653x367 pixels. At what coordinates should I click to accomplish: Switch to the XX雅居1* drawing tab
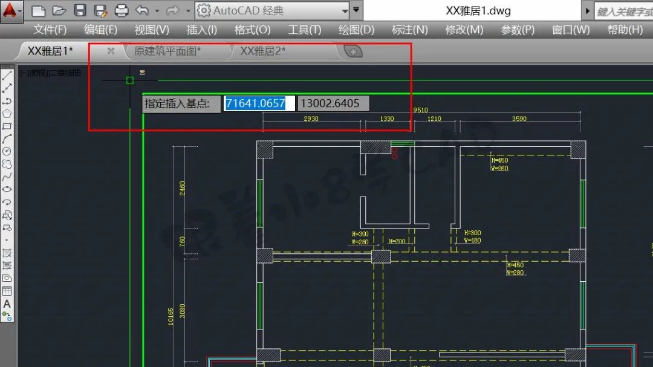pyautogui.click(x=50, y=51)
